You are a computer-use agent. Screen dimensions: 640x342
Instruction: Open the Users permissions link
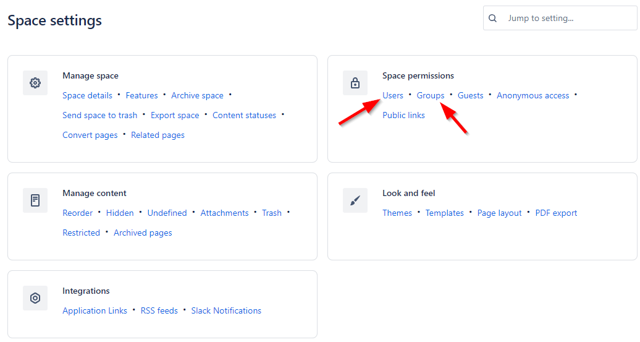(393, 95)
